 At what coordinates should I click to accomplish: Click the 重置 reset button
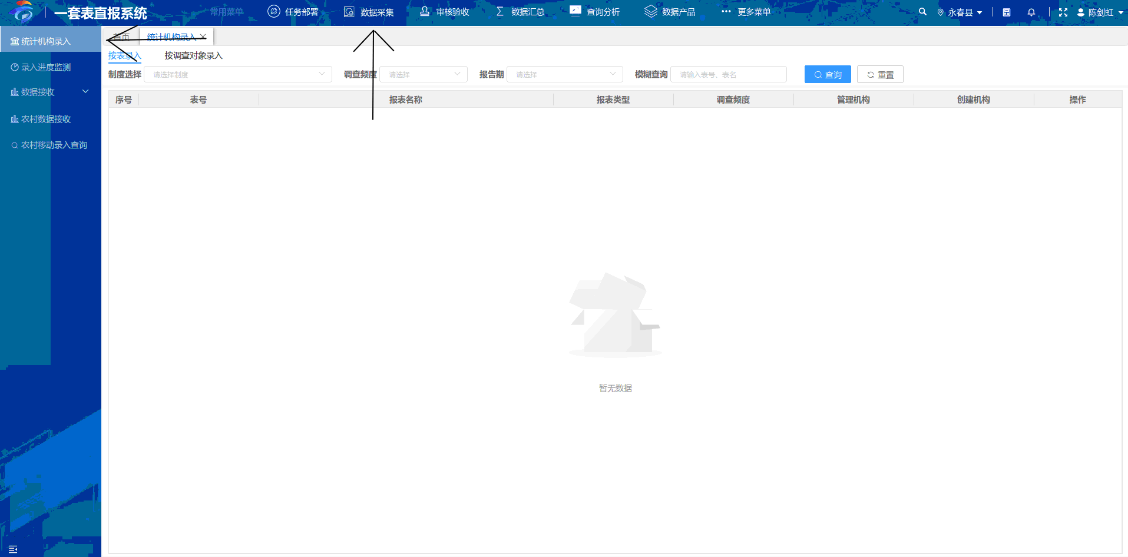pyautogui.click(x=880, y=74)
